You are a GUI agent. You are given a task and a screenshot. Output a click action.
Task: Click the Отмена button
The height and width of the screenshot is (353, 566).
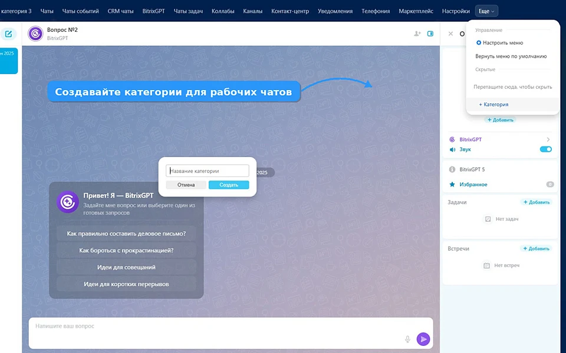coord(186,185)
